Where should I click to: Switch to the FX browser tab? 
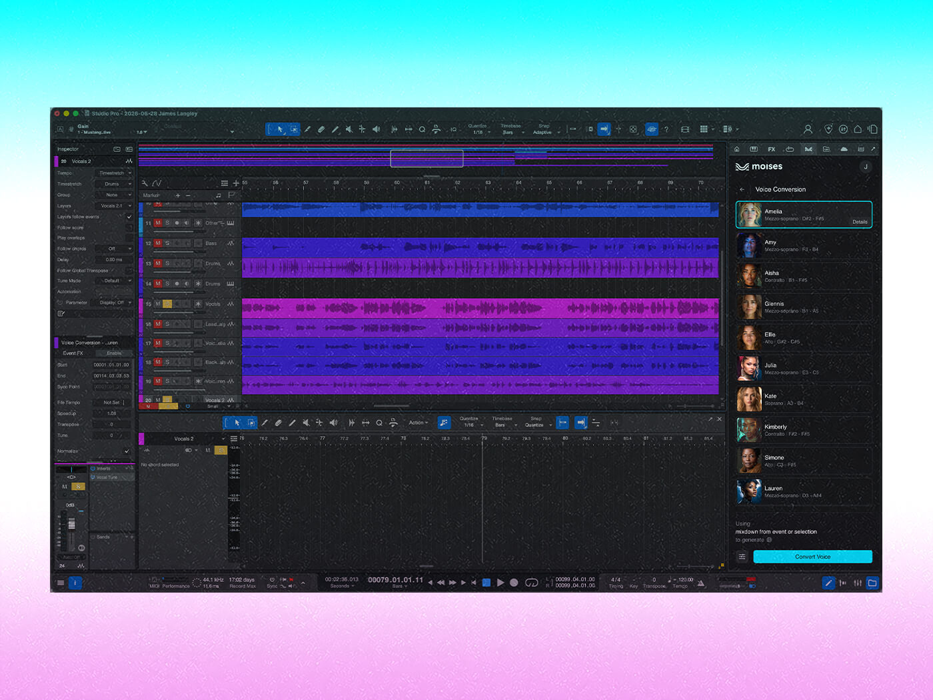pyautogui.click(x=772, y=149)
